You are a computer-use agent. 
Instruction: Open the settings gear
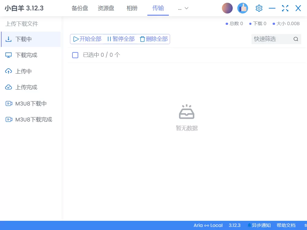click(259, 8)
